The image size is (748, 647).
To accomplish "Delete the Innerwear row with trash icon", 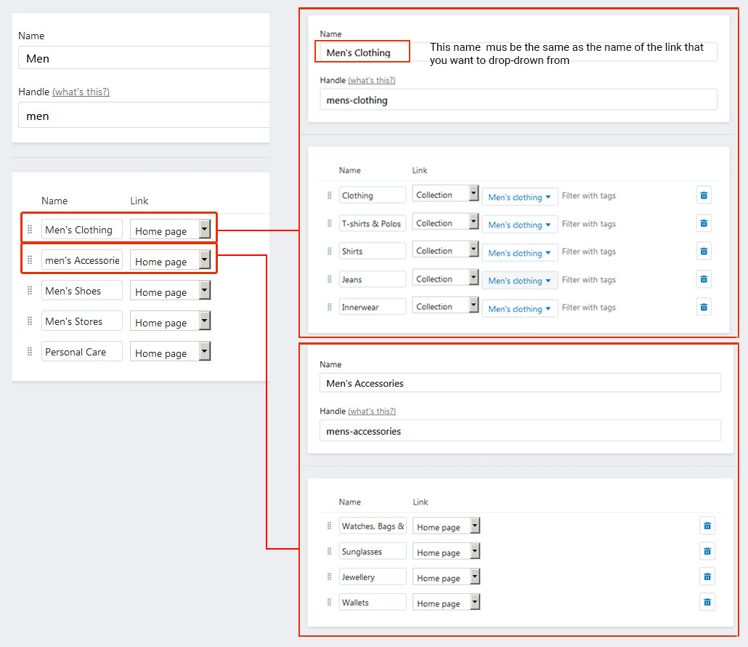I will (703, 307).
